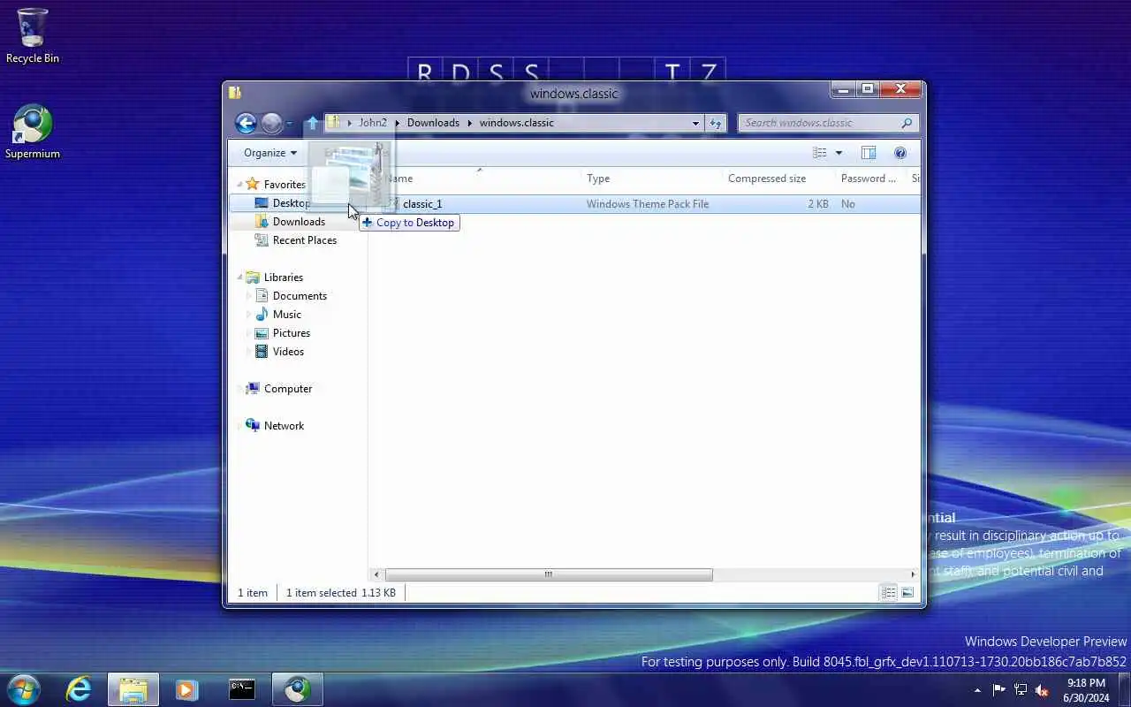Viewport: 1131px width, 707px height.
Task: Open Explorer Help question mark
Action: click(900, 153)
